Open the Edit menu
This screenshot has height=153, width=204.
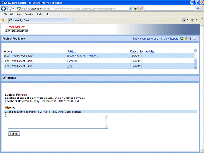pyautogui.click(x=12, y=14)
